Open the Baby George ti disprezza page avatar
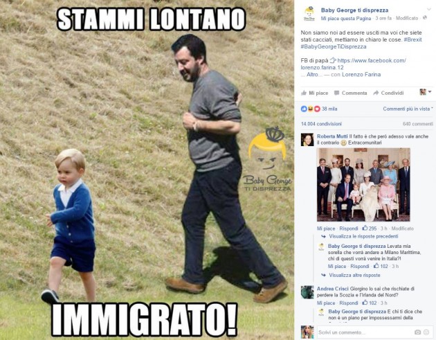 [x=309, y=14]
